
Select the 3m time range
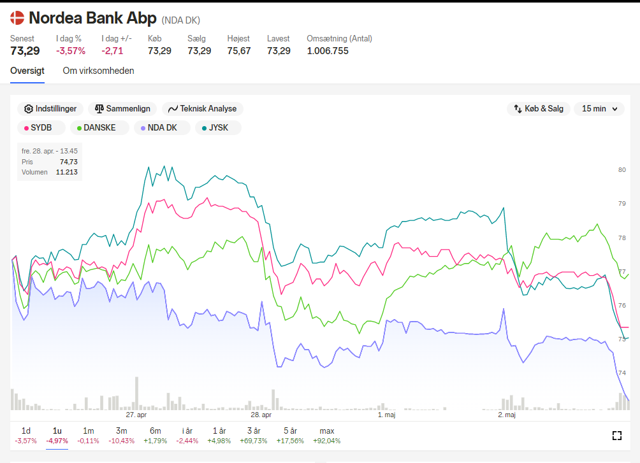pyautogui.click(x=121, y=435)
